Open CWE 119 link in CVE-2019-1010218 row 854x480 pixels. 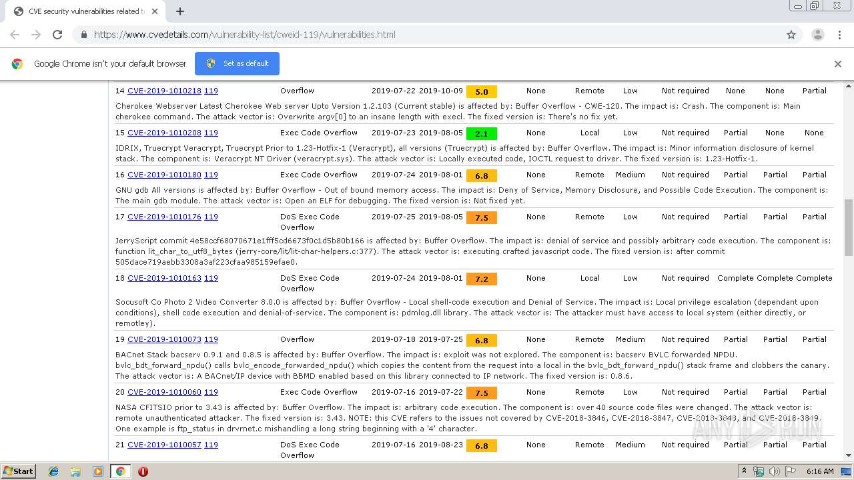tap(211, 91)
